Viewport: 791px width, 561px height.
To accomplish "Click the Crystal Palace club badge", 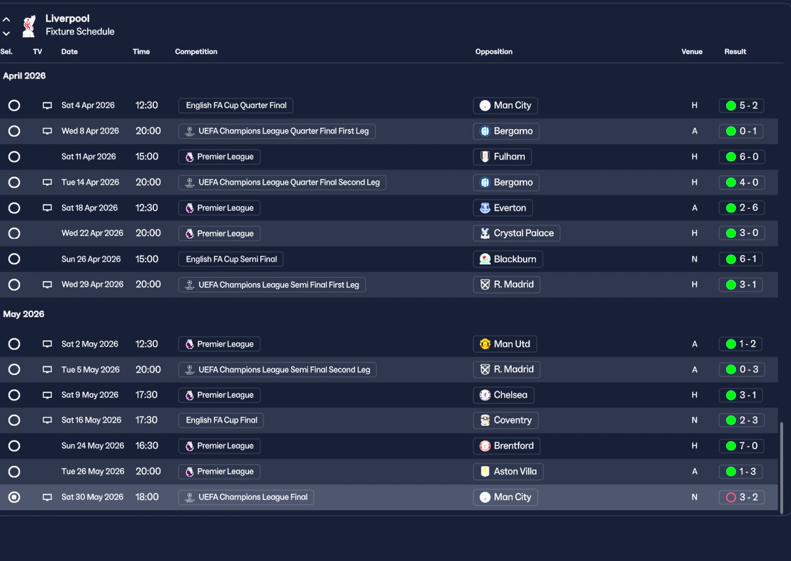I will point(485,234).
